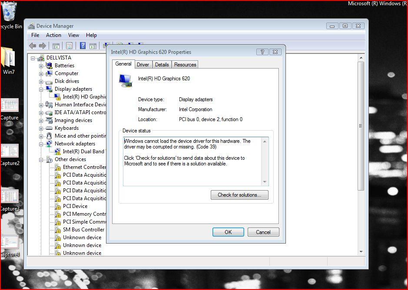The image size is (408, 290).
Task: Open the Action menu
Action: pyautogui.click(x=53, y=35)
